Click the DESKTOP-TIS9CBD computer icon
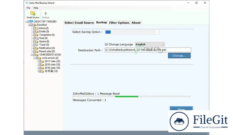This screenshot has width=233, height=135. (x=31, y=21)
